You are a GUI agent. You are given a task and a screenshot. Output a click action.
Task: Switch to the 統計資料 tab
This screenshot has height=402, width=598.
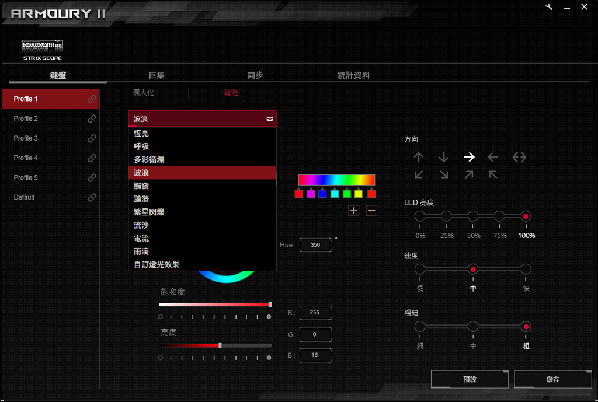tap(353, 75)
